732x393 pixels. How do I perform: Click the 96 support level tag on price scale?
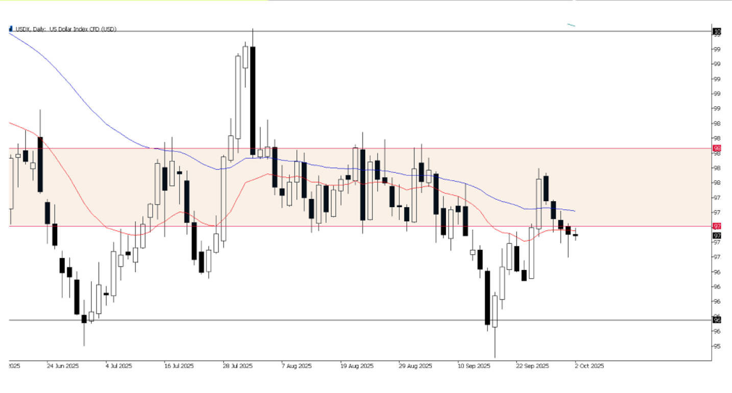pos(718,320)
